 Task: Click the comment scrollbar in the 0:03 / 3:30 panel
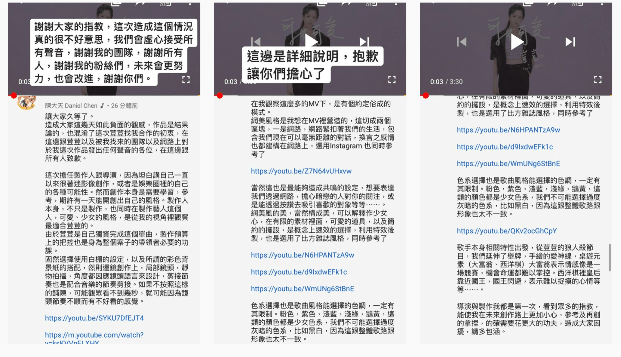(610, 257)
